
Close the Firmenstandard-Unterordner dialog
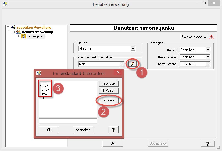118,72
